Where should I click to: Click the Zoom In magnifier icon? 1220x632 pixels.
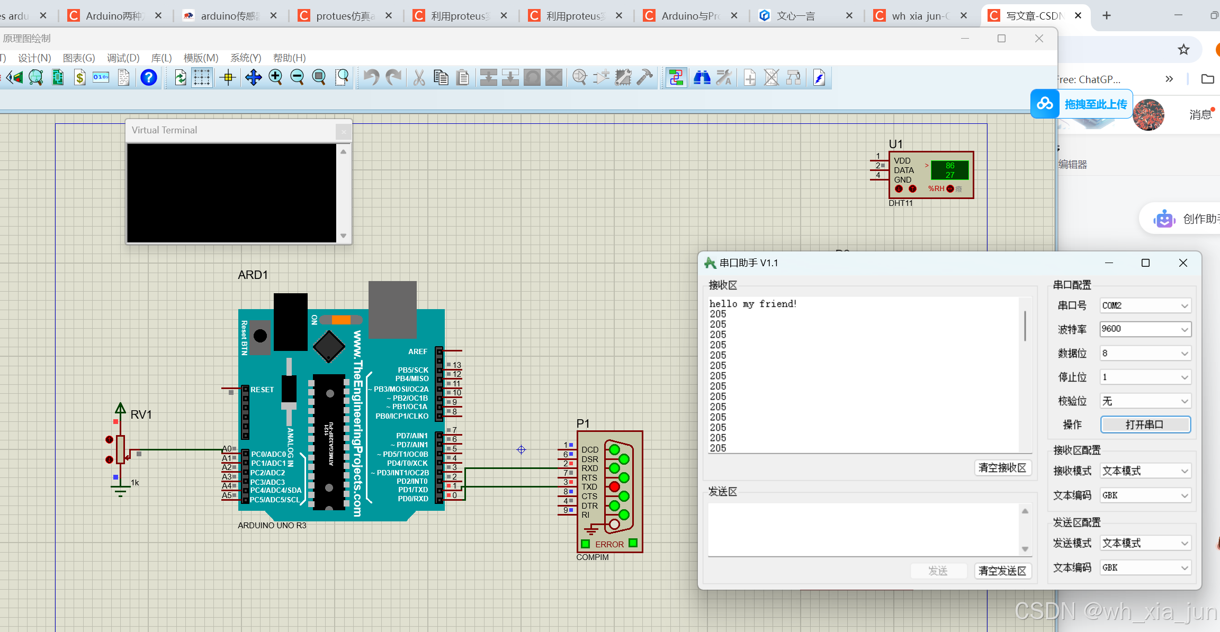[275, 78]
